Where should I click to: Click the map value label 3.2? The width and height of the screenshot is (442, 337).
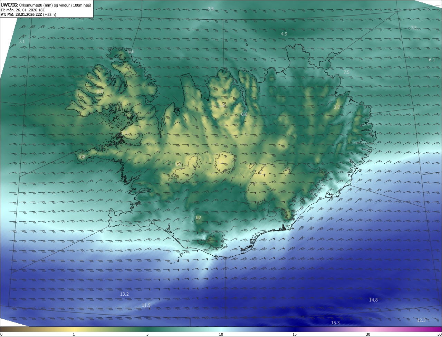[198, 217]
